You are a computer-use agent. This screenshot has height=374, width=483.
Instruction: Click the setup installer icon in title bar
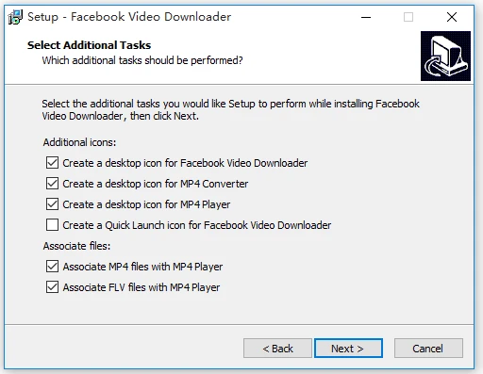coord(15,17)
